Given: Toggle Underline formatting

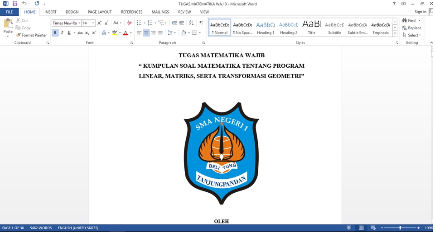Looking at the screenshot, I should point(69,33).
